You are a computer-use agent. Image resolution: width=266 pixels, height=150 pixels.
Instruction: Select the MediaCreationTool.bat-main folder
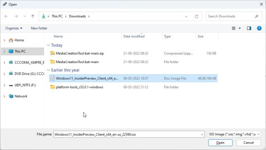click(x=77, y=62)
